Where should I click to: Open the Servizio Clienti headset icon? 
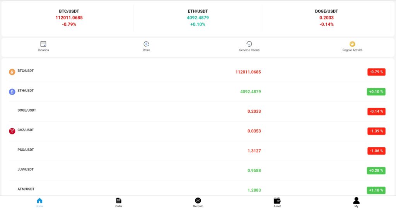[x=249, y=44]
